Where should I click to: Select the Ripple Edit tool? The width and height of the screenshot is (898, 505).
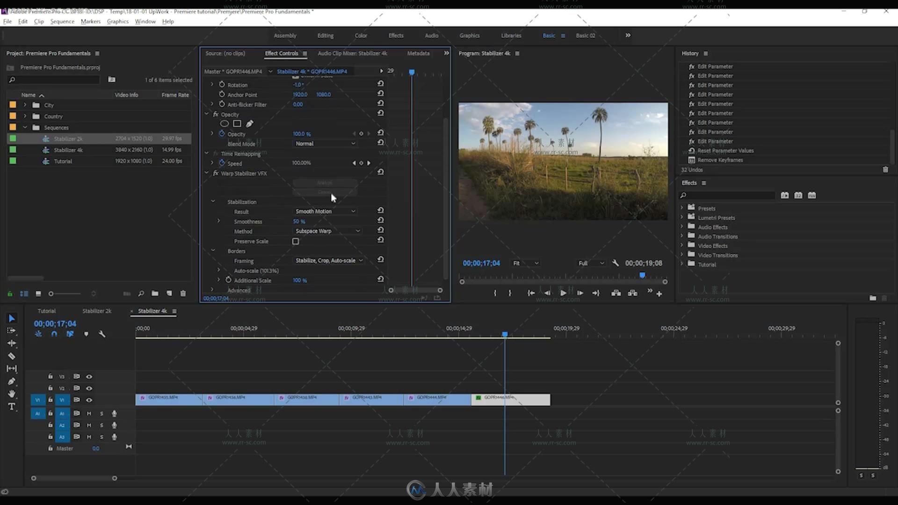(12, 343)
